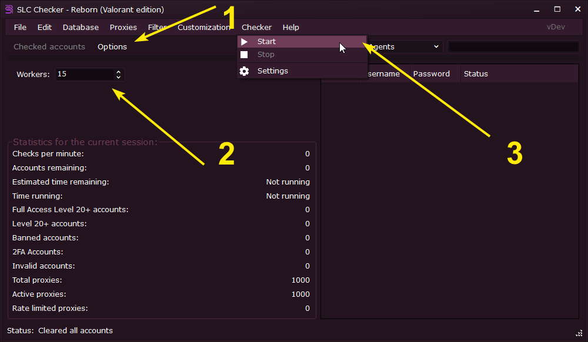
Task: Open the Customization menu
Action: 203,28
